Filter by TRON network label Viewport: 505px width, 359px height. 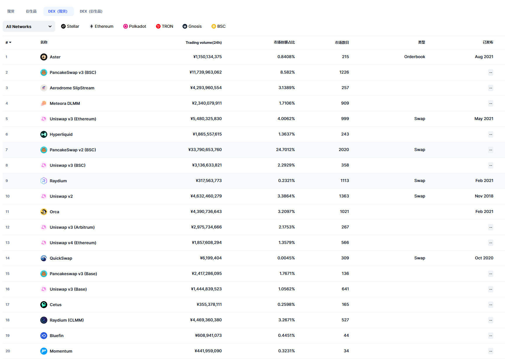(x=168, y=26)
